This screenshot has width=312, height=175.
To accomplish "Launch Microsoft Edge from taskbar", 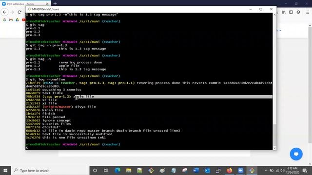I will coord(117,171).
